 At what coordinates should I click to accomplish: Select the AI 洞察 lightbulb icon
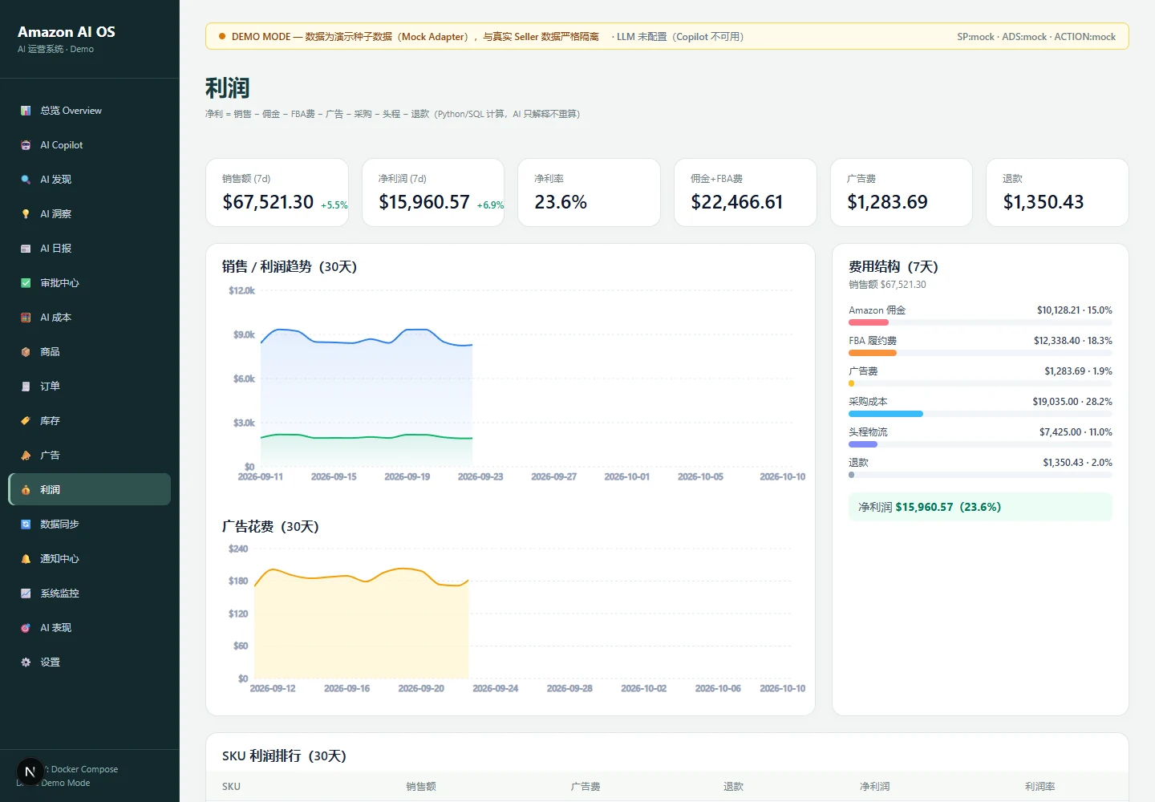26,214
